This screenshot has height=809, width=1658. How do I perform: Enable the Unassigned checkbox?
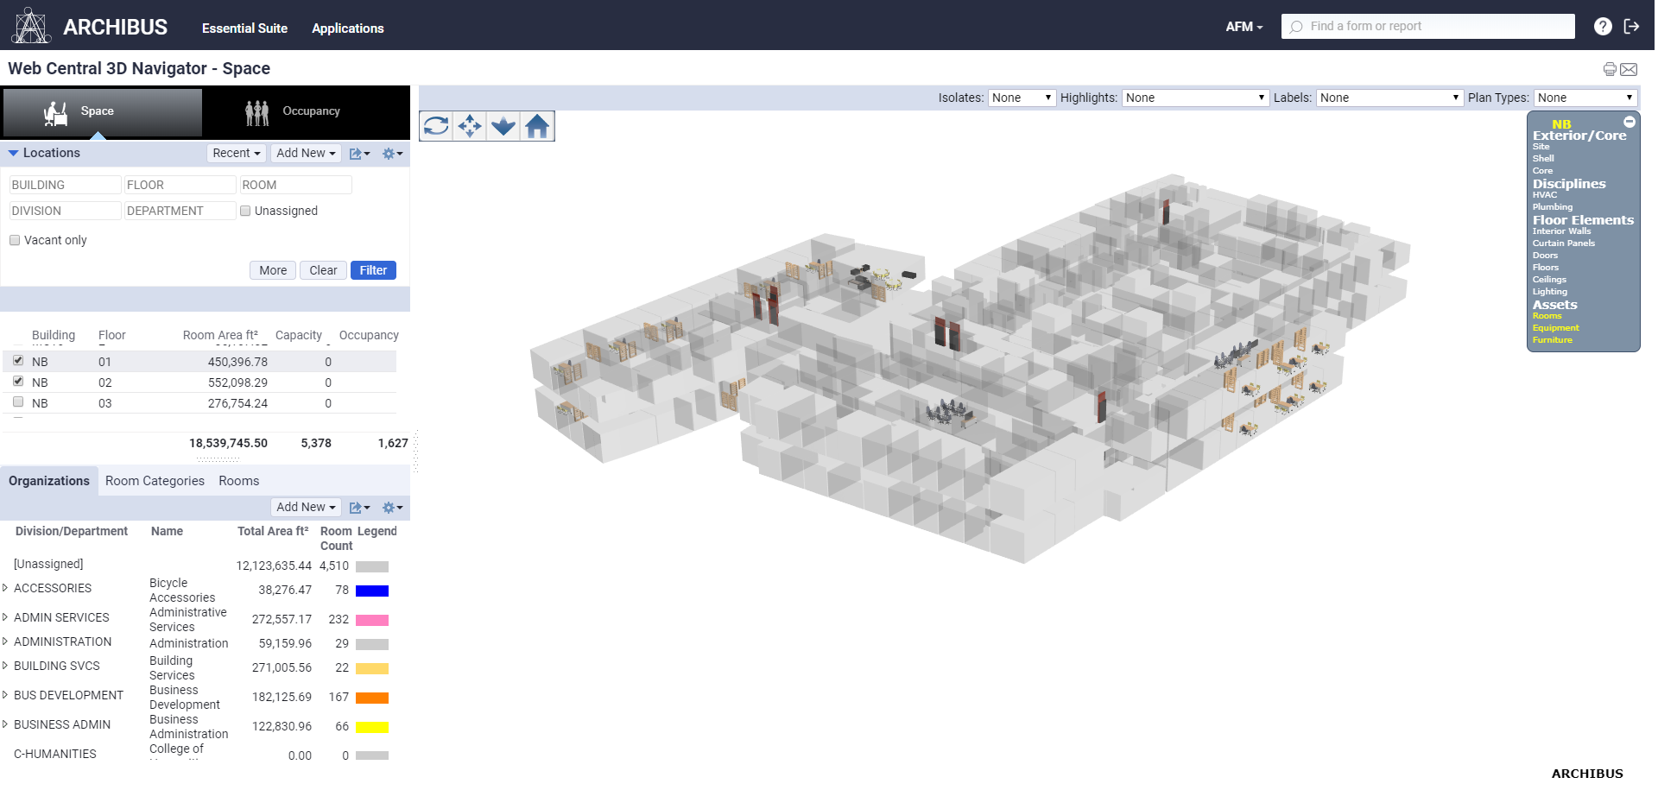click(245, 211)
